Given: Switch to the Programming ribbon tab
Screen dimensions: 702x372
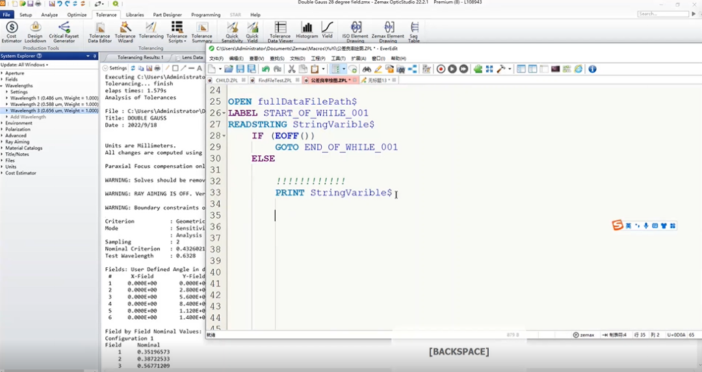Looking at the screenshot, I should click(206, 15).
